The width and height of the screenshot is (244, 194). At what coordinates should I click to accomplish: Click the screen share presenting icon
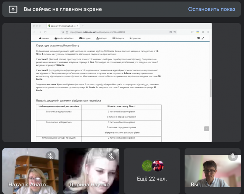point(13,9)
